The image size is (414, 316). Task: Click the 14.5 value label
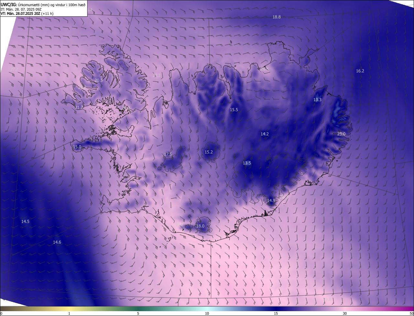pos(25,222)
